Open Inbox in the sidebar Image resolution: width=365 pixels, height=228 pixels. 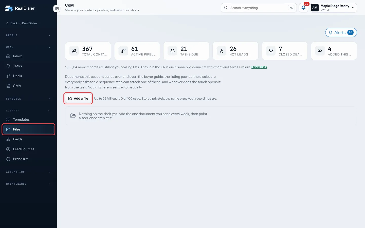pyautogui.click(x=28, y=56)
